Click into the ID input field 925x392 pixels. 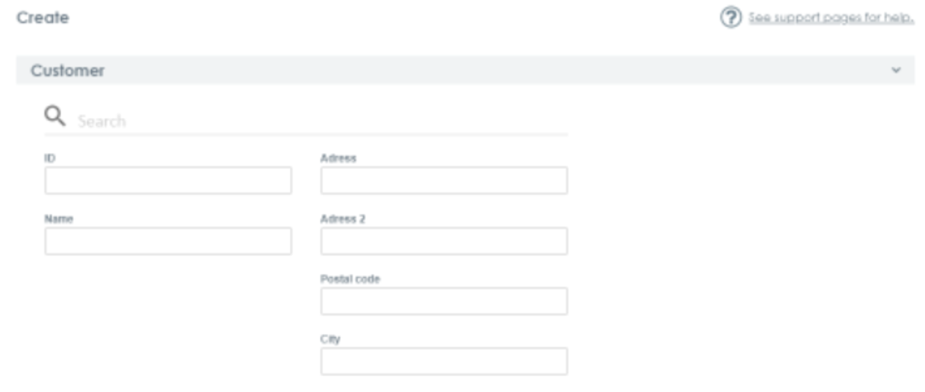coord(168,180)
